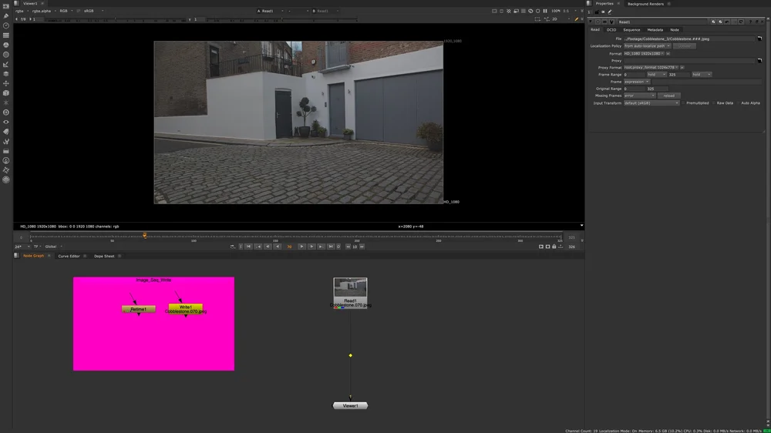
Task: Open the Time nodes toolbar menu
Action: 6,25
